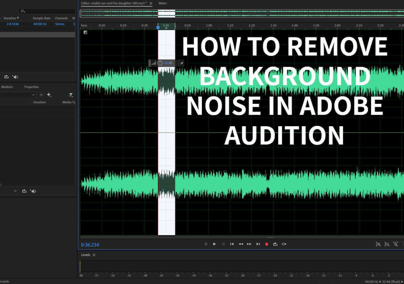Move playhead to previous marker
Screen dimensions: 404x284
click(x=232, y=244)
